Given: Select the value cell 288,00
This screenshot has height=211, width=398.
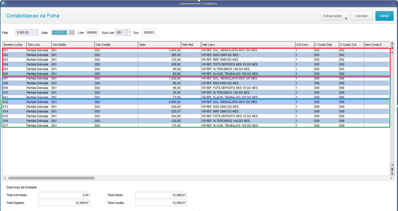Looking at the screenshot, I should pyautogui.click(x=160, y=64).
